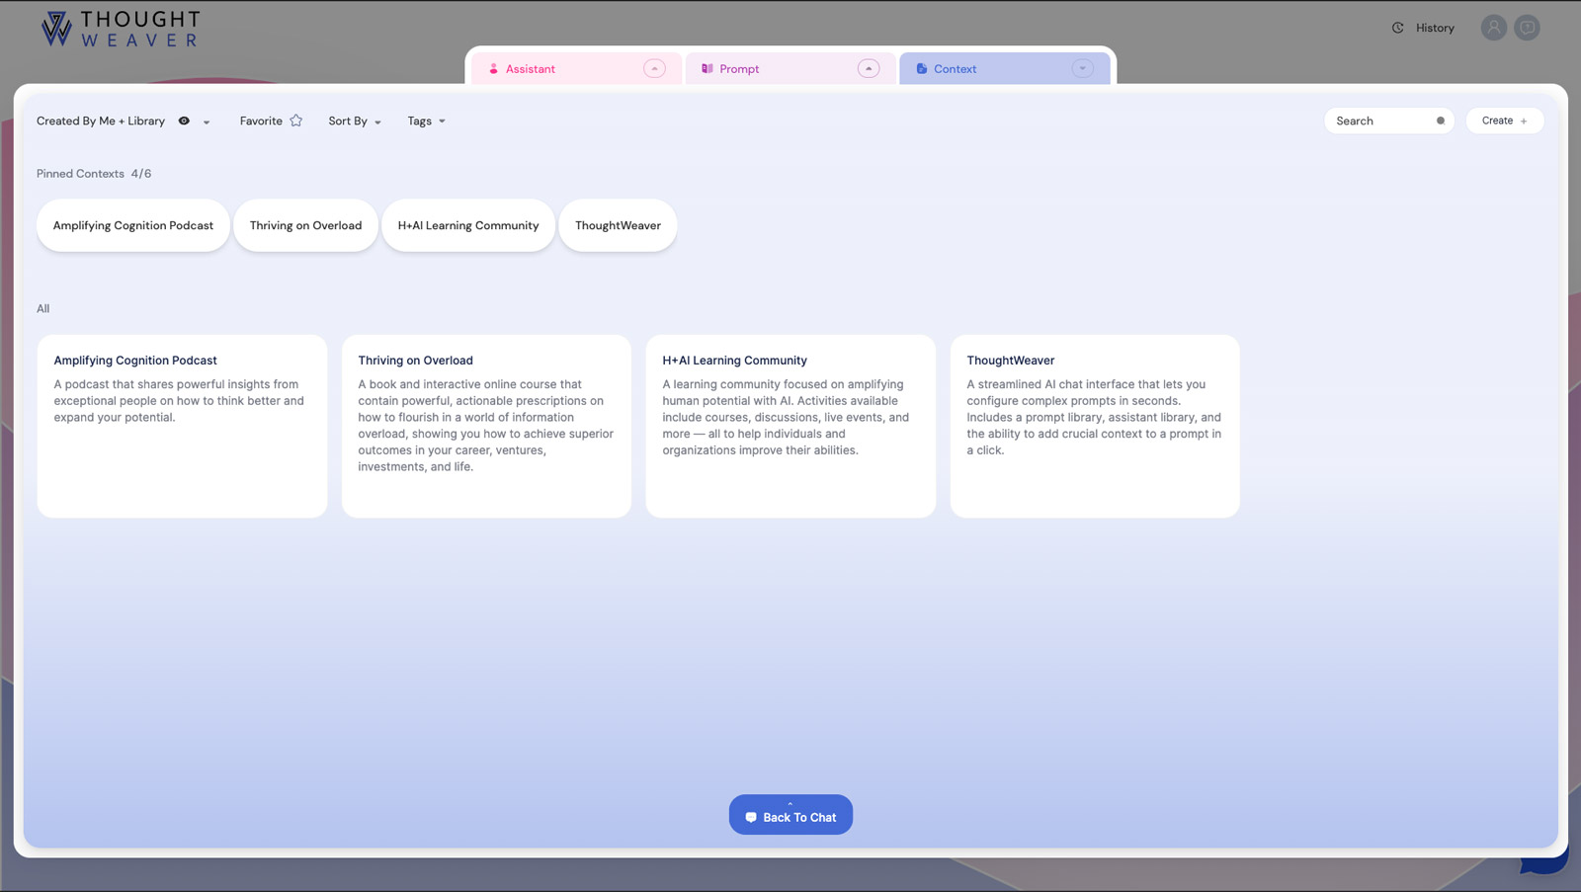
Task: Open the History clock icon
Action: [1397, 28]
